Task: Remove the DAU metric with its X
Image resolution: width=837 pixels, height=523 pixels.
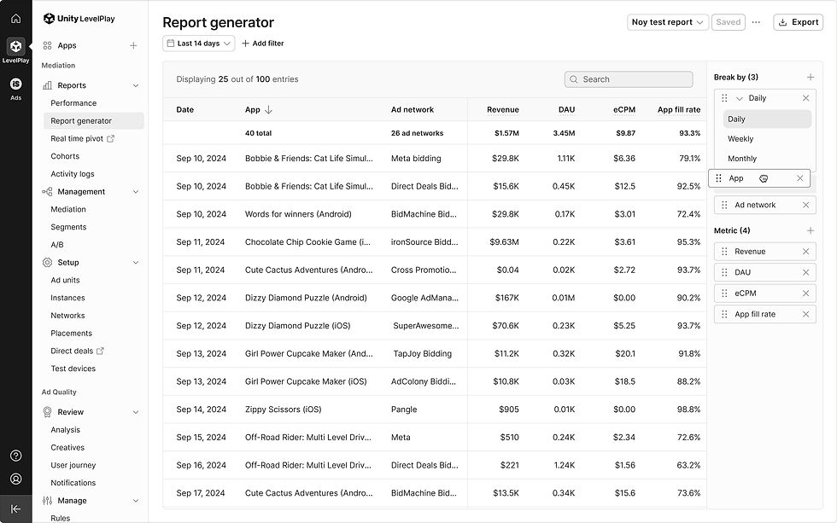Action: [x=806, y=272]
